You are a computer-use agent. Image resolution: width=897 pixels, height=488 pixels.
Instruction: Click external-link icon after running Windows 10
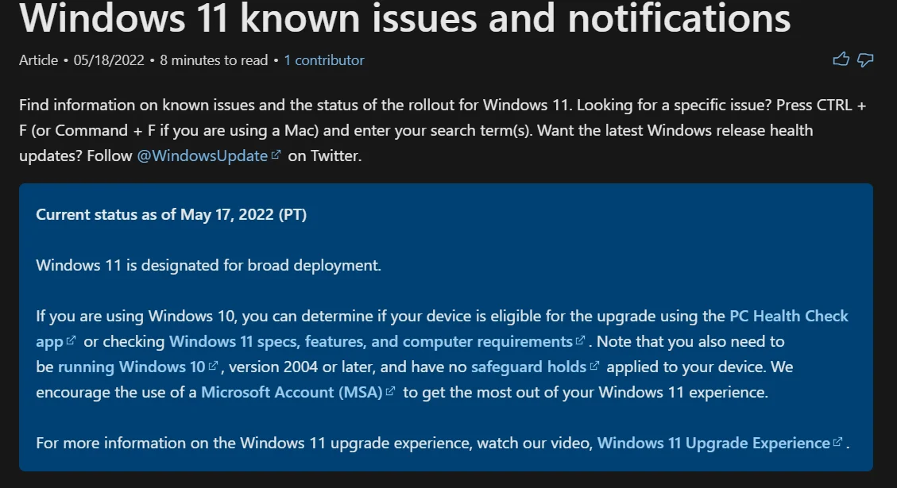213,367
